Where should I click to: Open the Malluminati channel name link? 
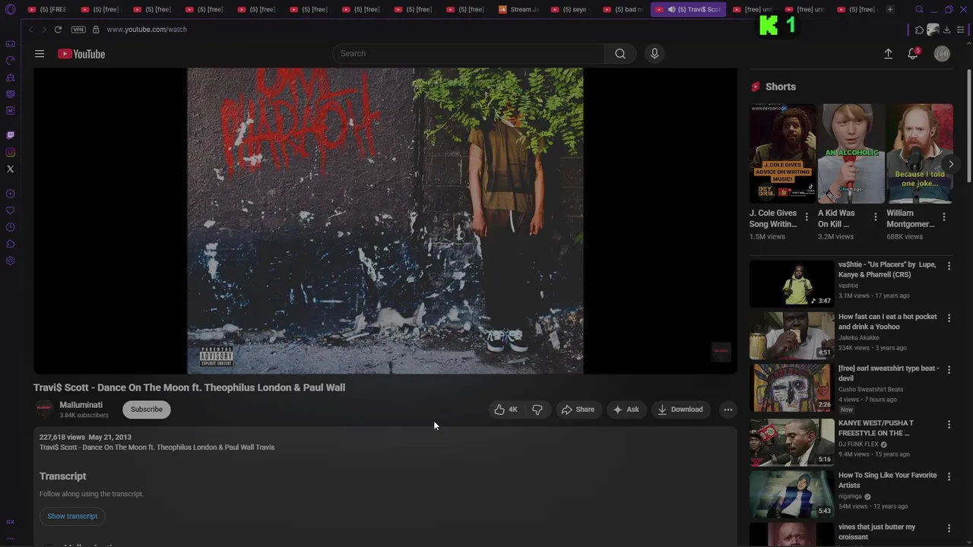(81, 405)
